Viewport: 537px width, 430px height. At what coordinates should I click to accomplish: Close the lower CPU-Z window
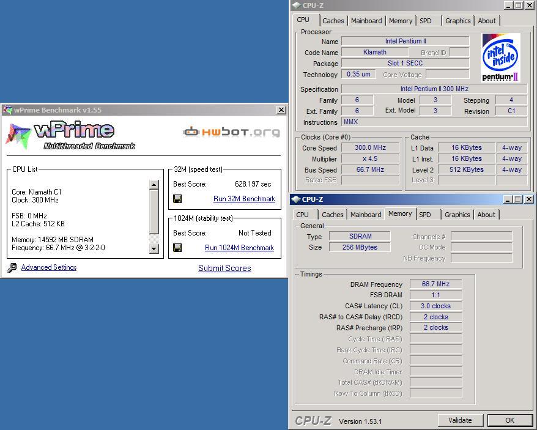tap(529, 199)
